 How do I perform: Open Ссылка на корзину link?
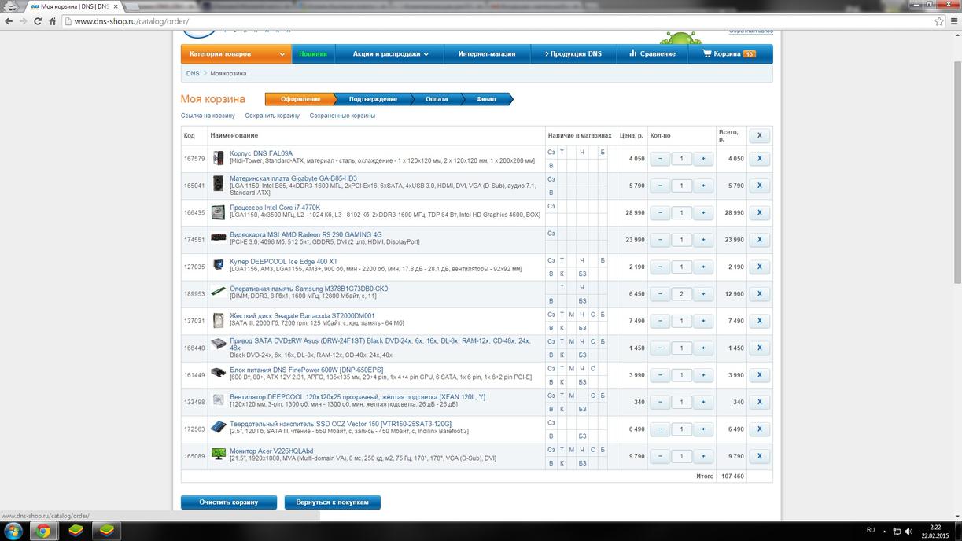(208, 116)
